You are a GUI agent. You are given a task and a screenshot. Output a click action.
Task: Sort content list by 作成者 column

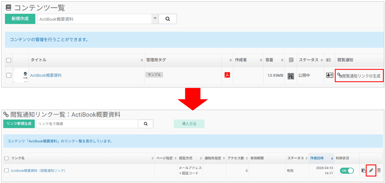tap(248, 60)
